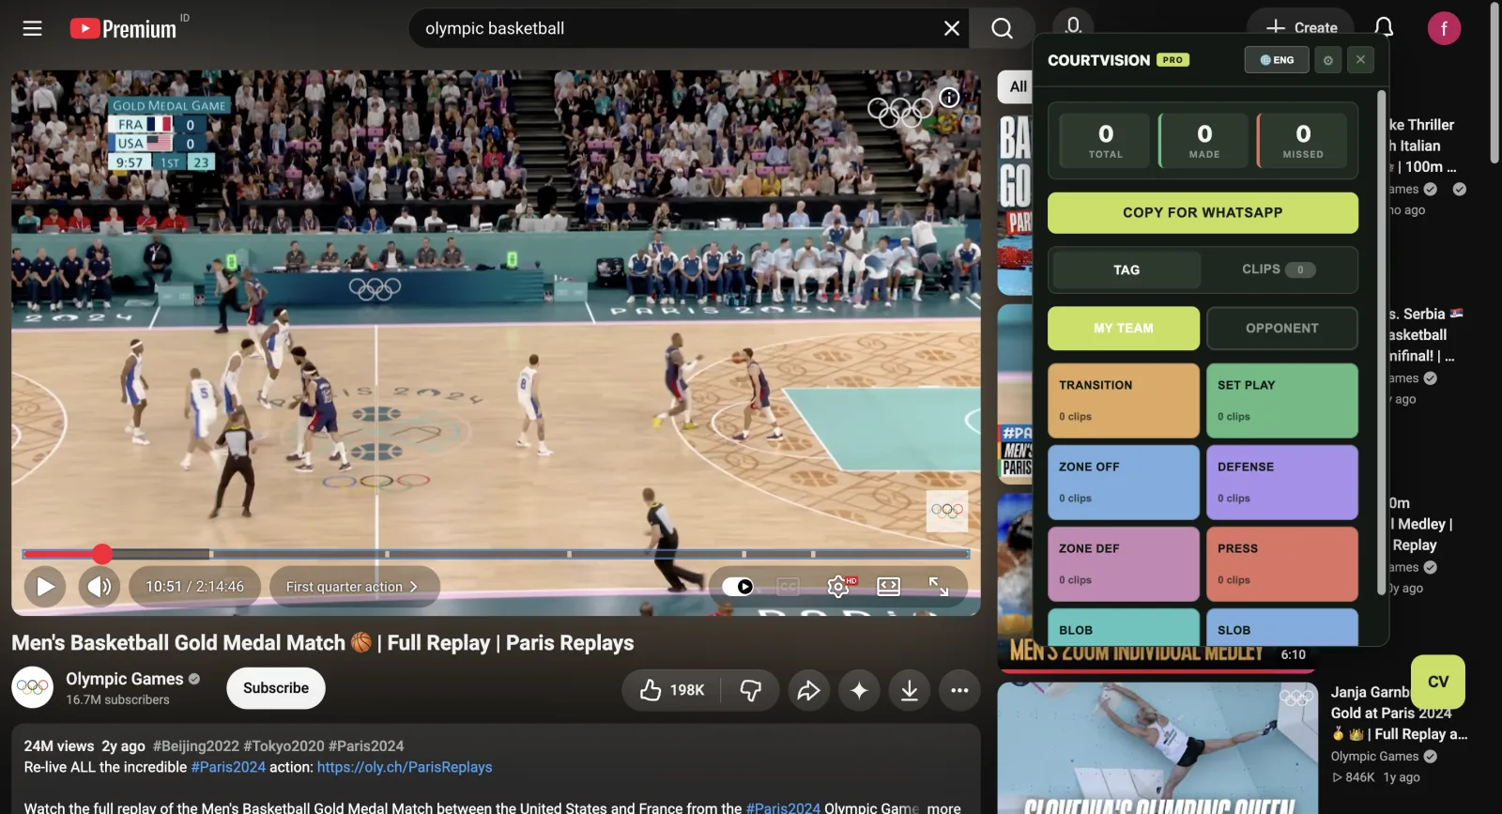Close the CourtVision panel
The image size is (1502, 814).
coord(1360,60)
